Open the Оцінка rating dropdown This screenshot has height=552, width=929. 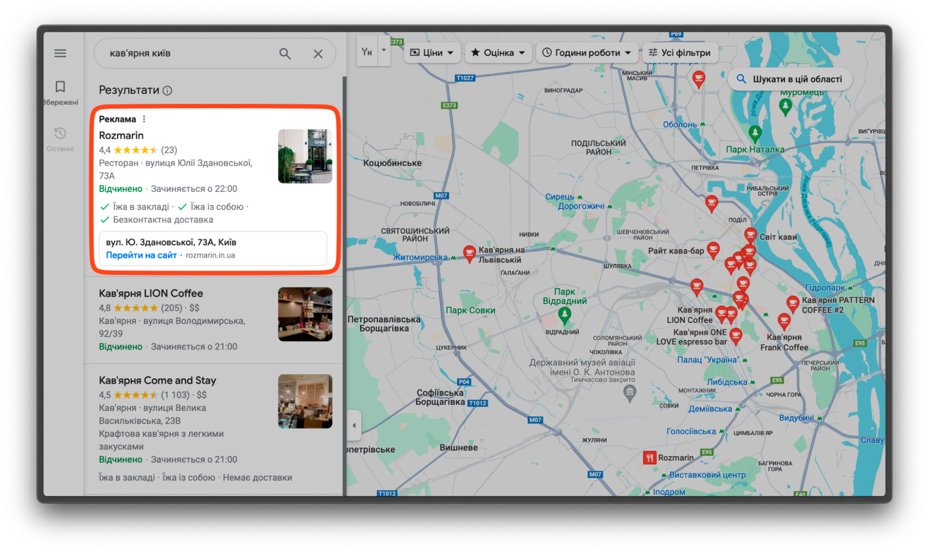498,53
